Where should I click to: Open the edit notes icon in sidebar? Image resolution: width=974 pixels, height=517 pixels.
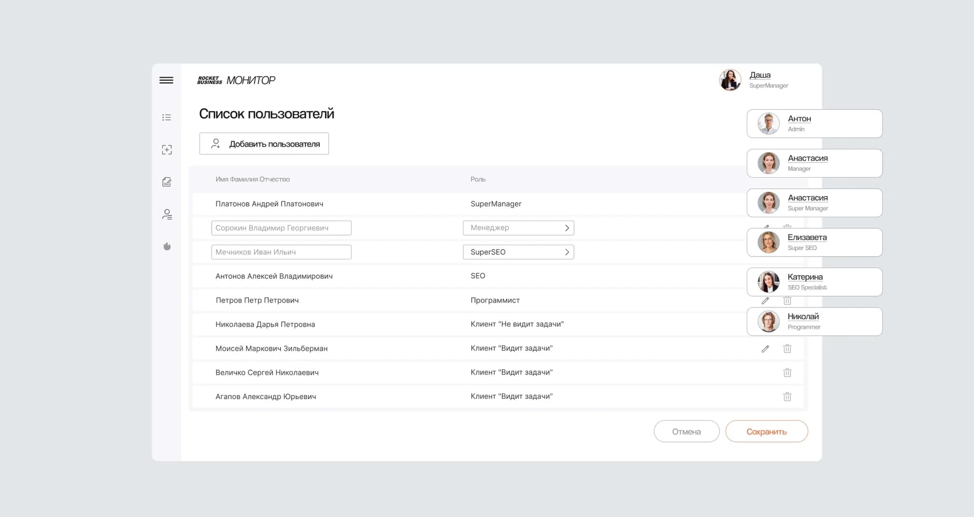point(166,182)
